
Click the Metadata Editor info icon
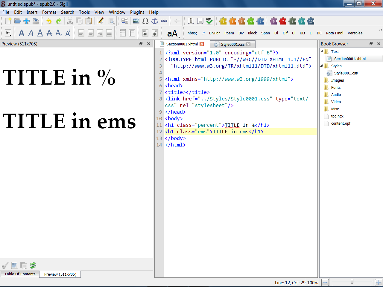(x=191, y=21)
